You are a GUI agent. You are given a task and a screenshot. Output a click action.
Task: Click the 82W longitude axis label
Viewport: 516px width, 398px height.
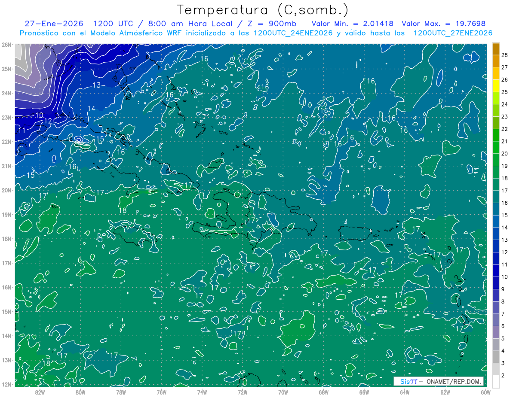40,392
